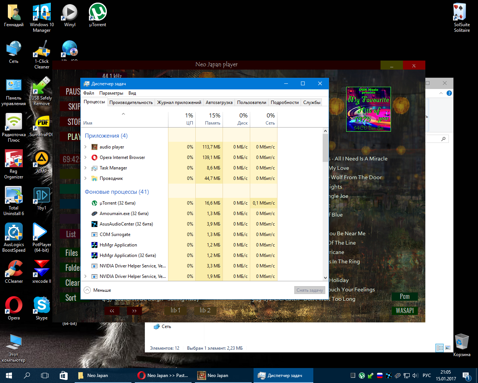The width and height of the screenshot is (478, 383).
Task: Open the Параметры menu
Action: click(x=111, y=93)
